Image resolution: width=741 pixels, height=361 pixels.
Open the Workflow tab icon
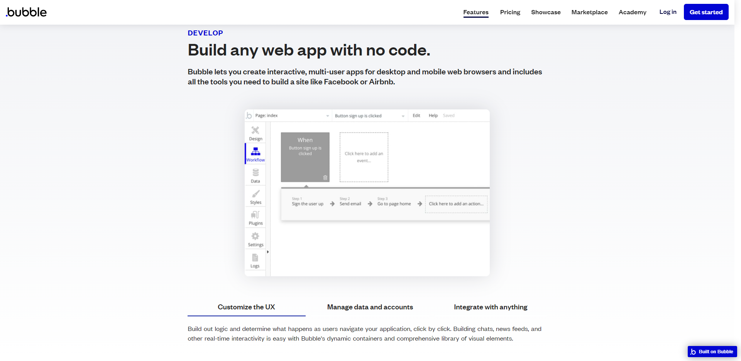(255, 151)
